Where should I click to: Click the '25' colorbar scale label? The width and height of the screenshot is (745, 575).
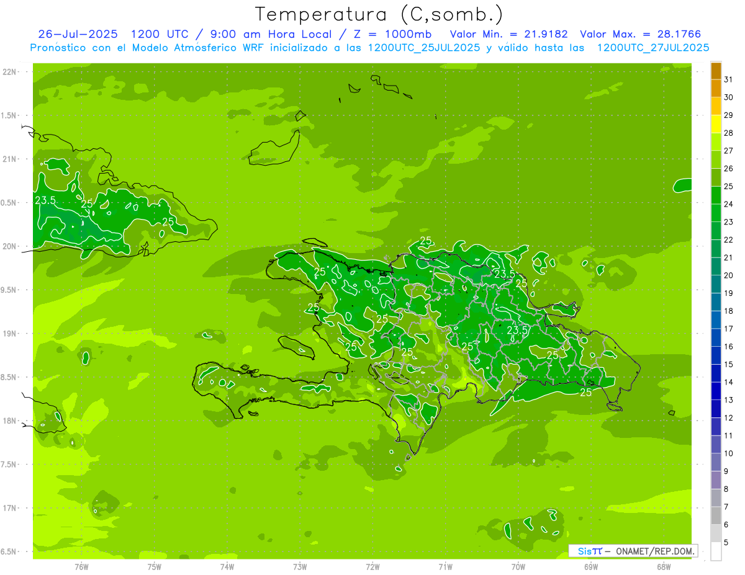pyautogui.click(x=729, y=186)
